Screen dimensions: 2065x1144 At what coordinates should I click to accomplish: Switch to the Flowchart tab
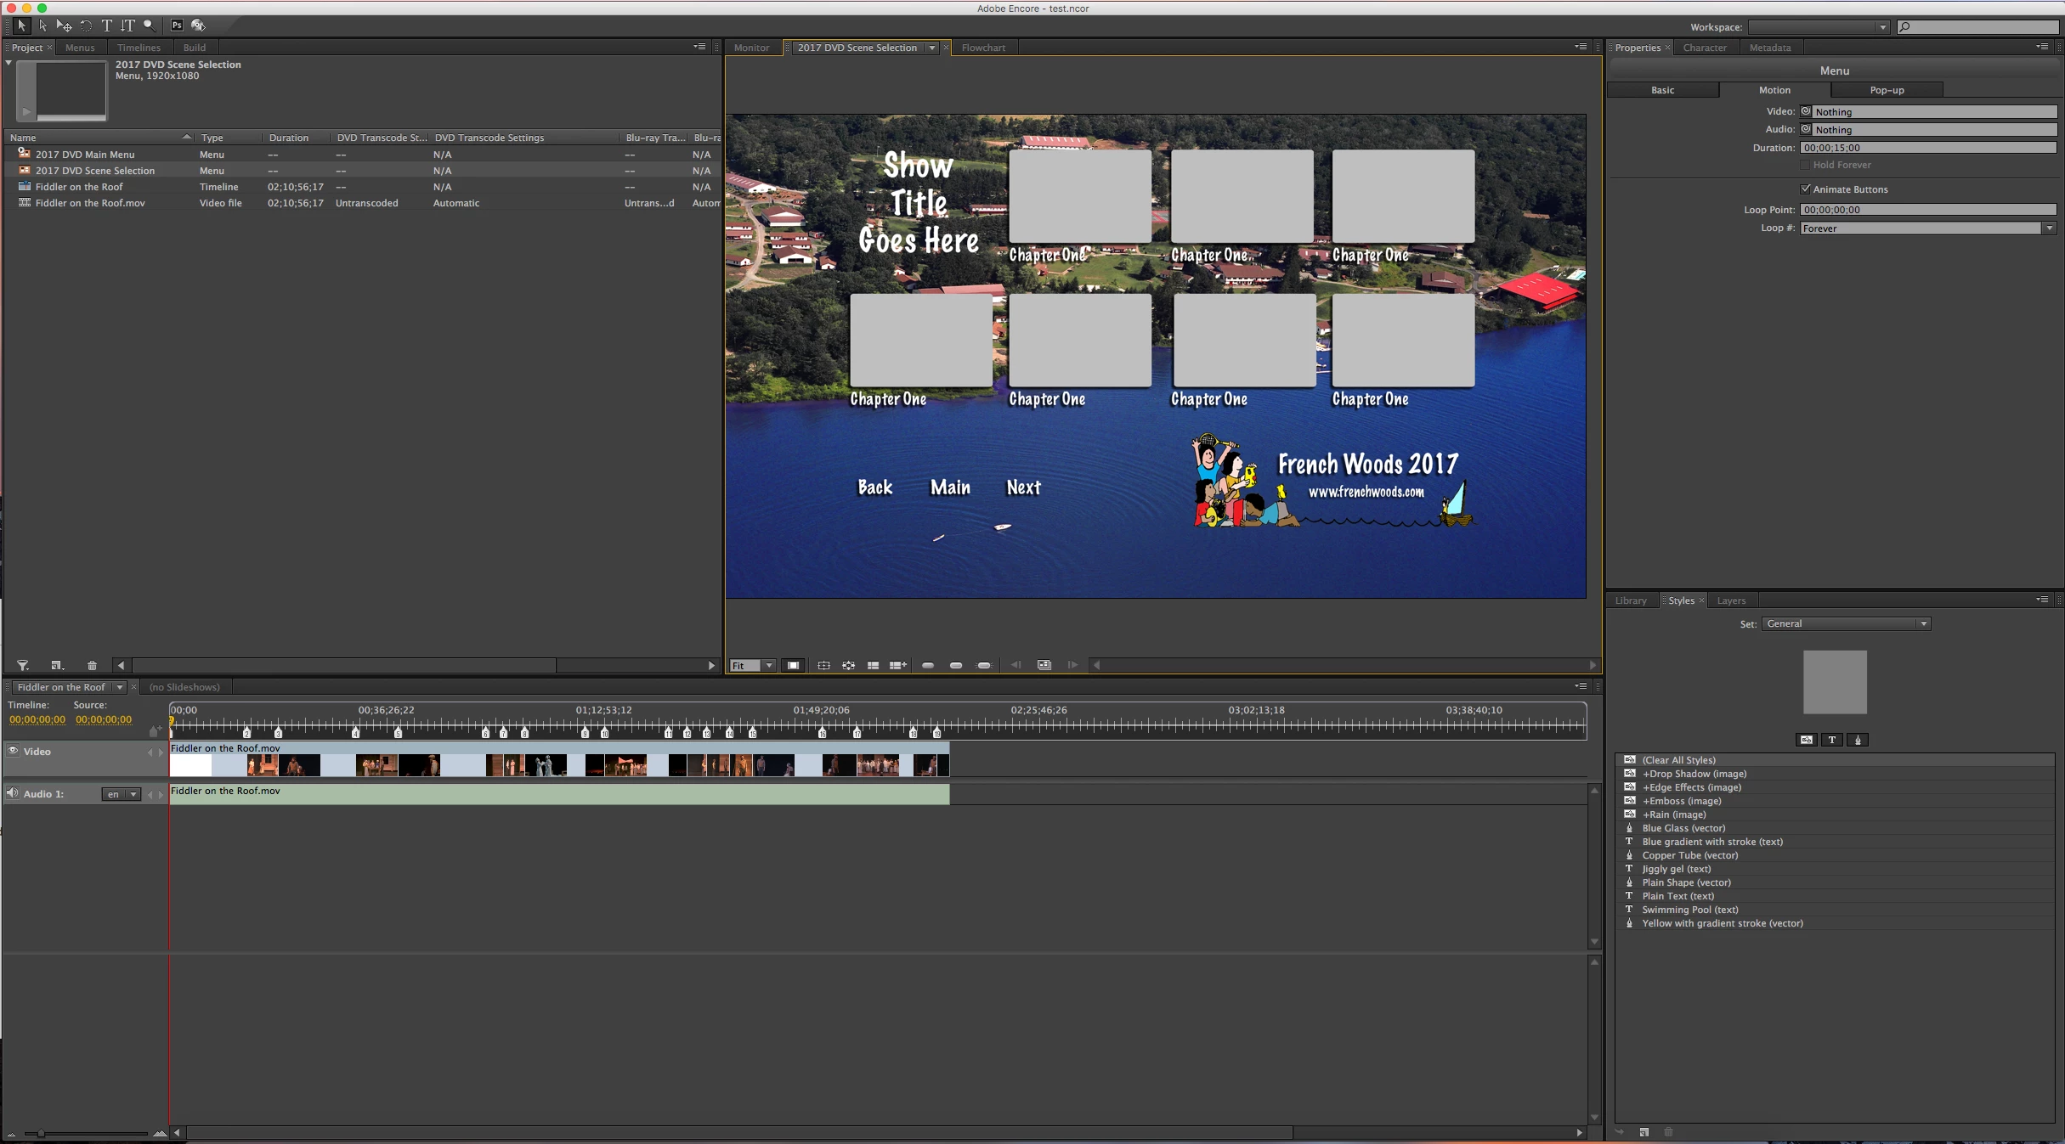[x=983, y=48]
